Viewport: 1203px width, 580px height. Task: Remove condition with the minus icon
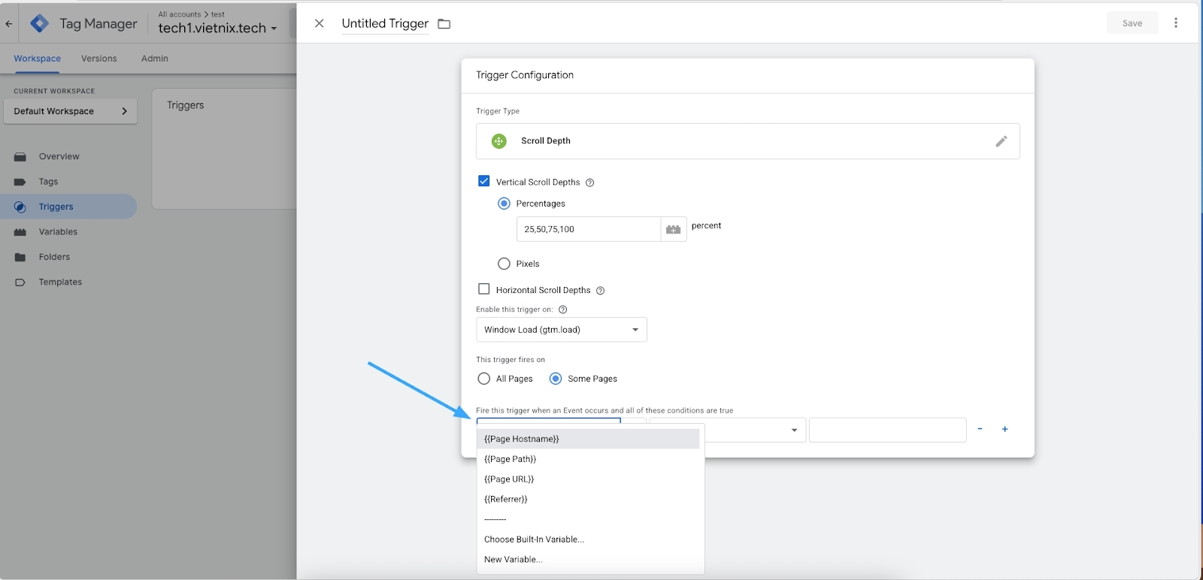point(980,429)
